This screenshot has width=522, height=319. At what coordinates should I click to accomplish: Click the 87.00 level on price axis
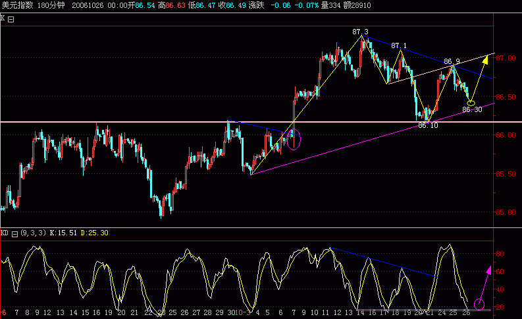pos(506,58)
